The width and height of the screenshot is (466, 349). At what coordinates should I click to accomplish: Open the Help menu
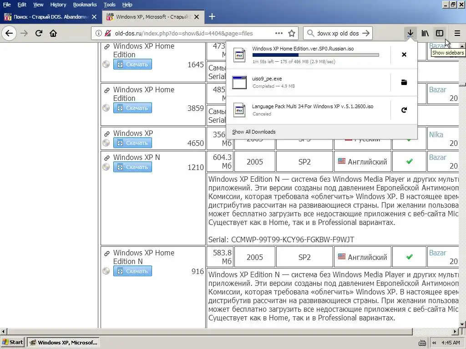pos(127,5)
